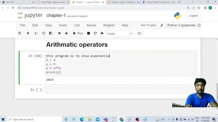Move selected cell down arrow
Image resolution: width=218 pixels, height=122 pixels.
click(x=66, y=33)
